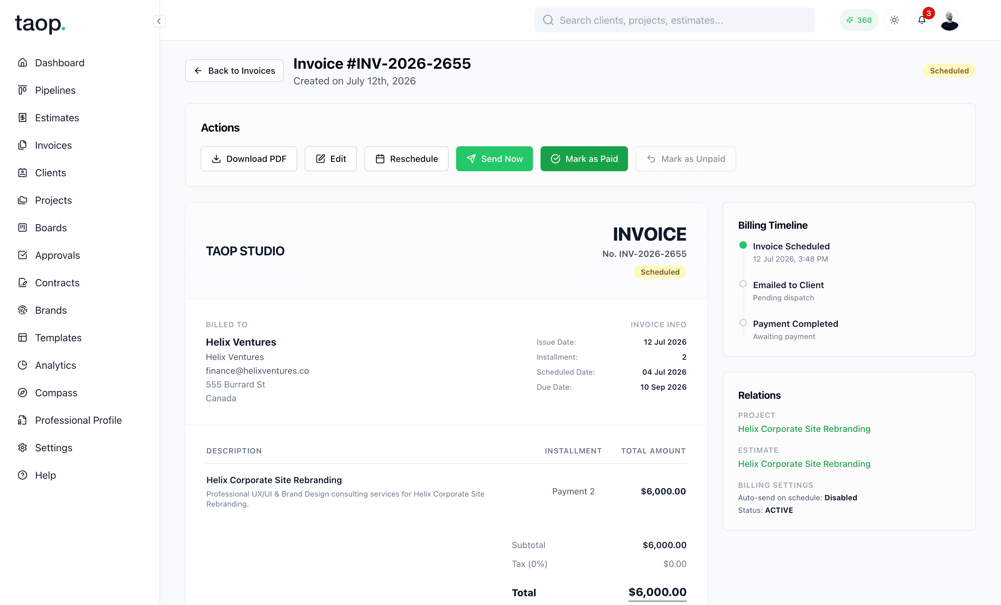The width and height of the screenshot is (1001, 605).
Task: Click the Templates layout icon
Action: [23, 337]
